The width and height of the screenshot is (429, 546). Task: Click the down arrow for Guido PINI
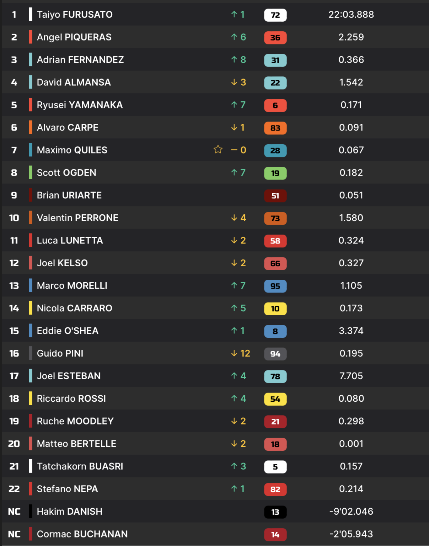(x=234, y=353)
